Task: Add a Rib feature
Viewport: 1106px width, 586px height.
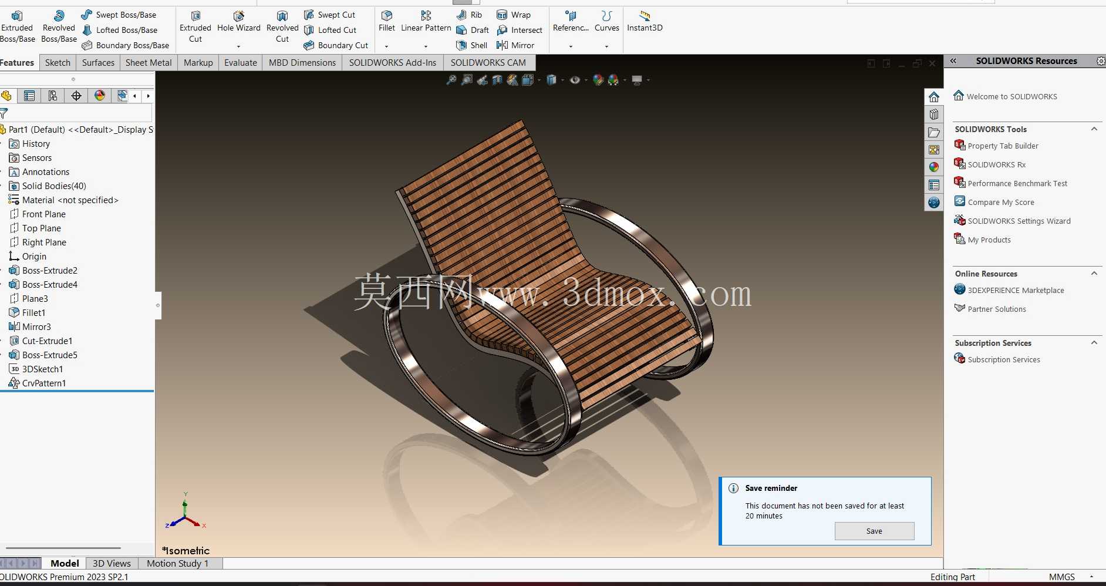Action: 469,15
